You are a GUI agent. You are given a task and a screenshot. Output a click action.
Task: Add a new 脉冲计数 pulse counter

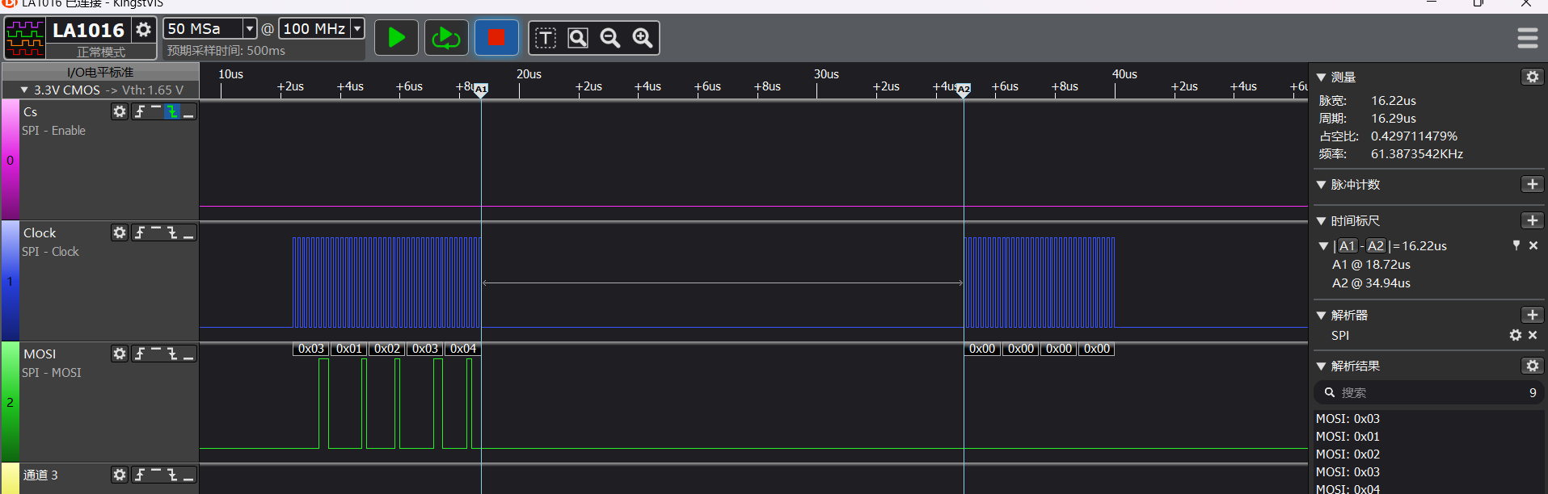1532,184
